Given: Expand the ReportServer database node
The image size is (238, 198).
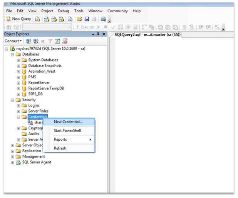Looking at the screenshot, I should point(18,83).
